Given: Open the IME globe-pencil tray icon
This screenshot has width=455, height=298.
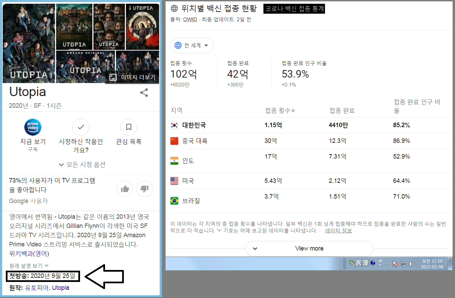Looking at the screenshot, I should point(352,263).
